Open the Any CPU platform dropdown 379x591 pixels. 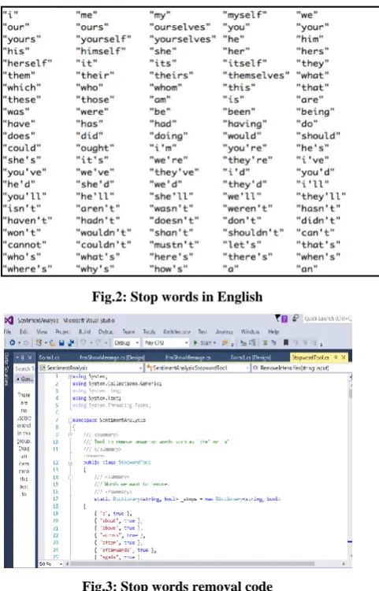click(x=165, y=342)
